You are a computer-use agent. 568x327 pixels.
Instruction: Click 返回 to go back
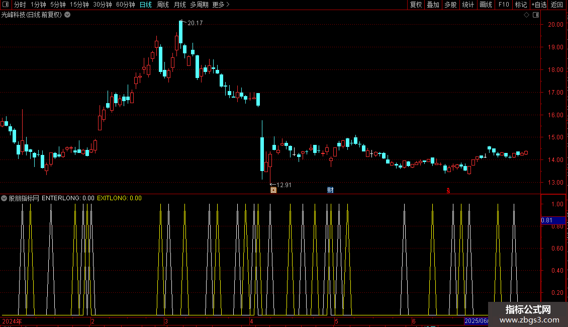pos(557,5)
